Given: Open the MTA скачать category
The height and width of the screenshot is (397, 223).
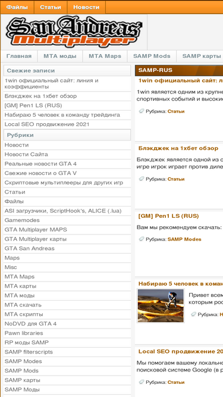Looking at the screenshot, I should coord(23,305).
